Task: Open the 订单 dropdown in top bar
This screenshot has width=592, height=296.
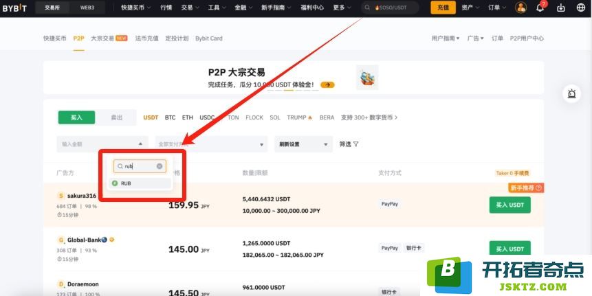Action: pos(497,8)
